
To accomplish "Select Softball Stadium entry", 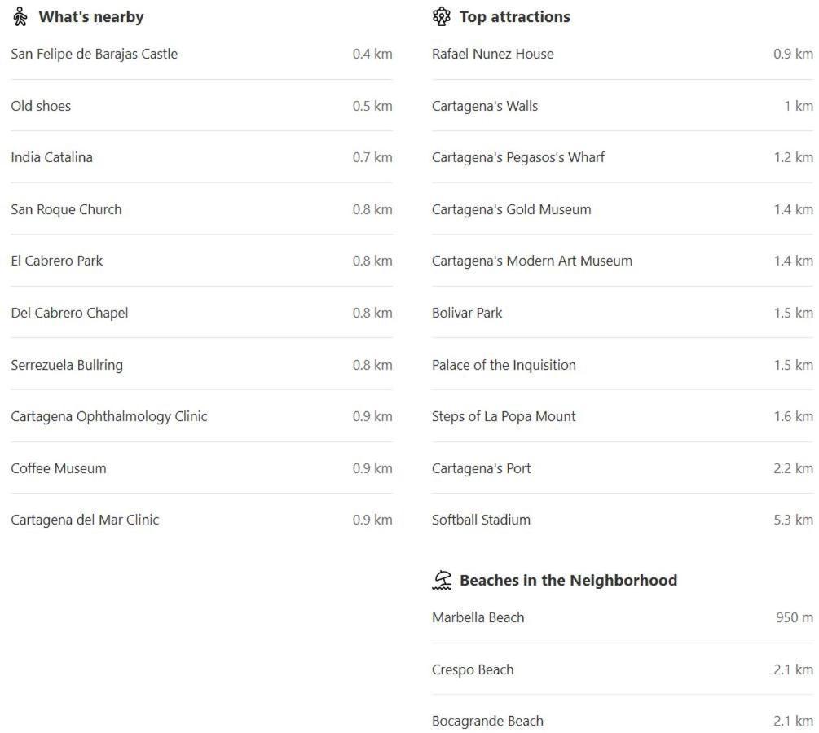I will pos(481,520).
